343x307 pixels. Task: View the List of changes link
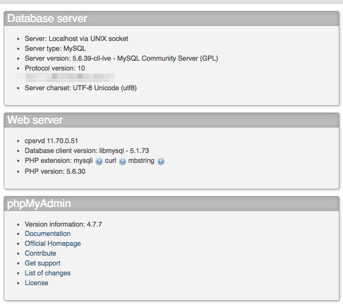point(48,273)
